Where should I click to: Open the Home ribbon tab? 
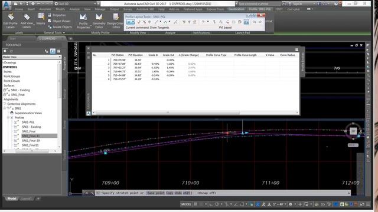19,9
